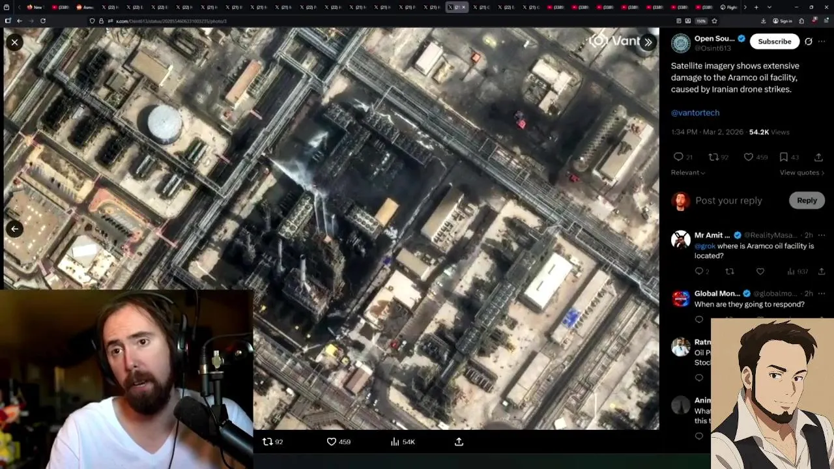
Task: Open the @vantortech mention link
Action: (695, 113)
